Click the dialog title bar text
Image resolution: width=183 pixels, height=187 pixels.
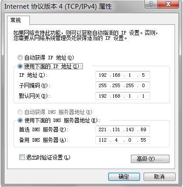point(58,7)
